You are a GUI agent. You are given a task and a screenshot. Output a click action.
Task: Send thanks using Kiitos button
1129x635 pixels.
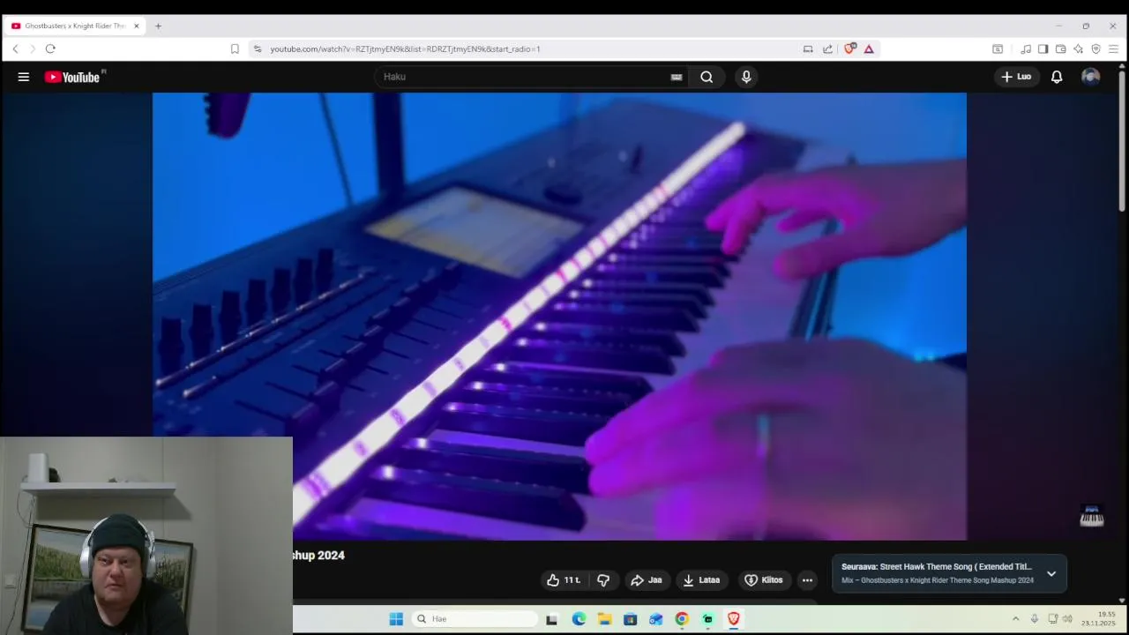[764, 579]
